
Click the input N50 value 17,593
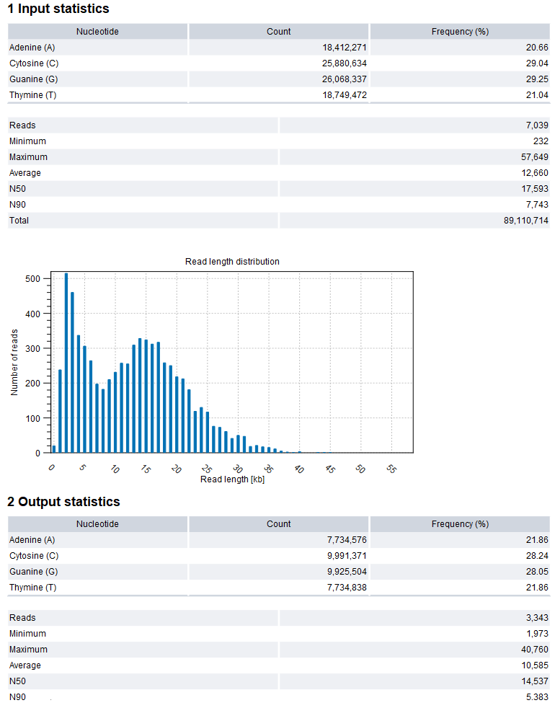pyautogui.click(x=534, y=189)
